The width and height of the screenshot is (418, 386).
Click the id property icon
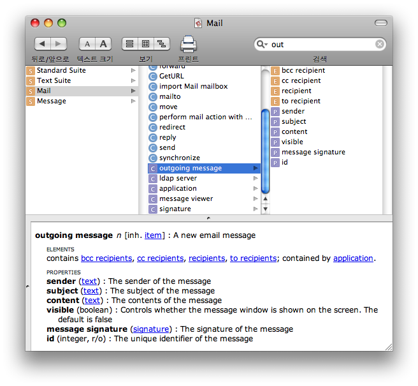point(275,163)
